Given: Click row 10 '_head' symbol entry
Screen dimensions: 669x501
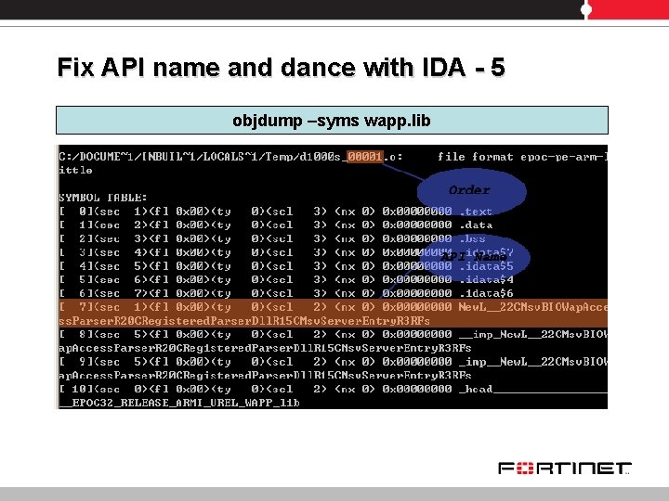Looking at the screenshot, I should click(x=333, y=389).
